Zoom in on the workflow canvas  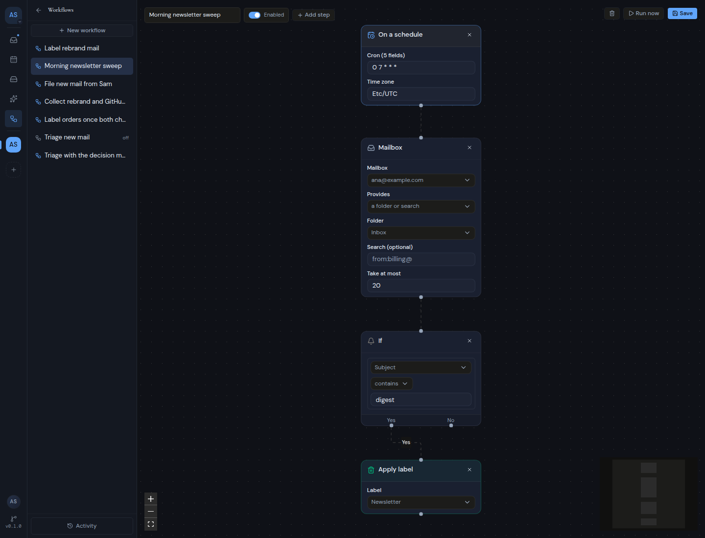pyautogui.click(x=151, y=499)
